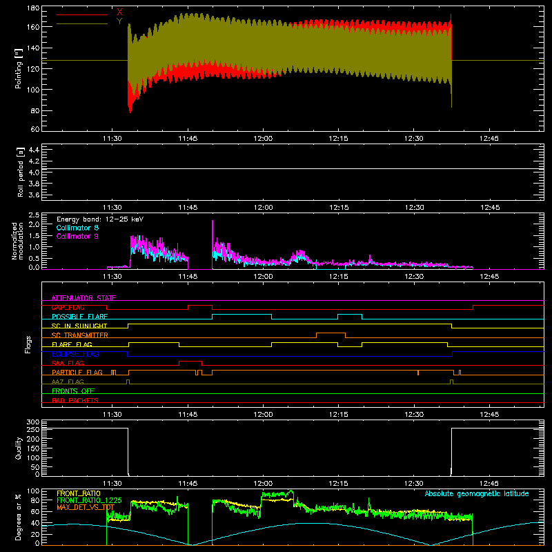Click the POSSIBLE_FLARE label
552x552 pixels.
click(79, 317)
